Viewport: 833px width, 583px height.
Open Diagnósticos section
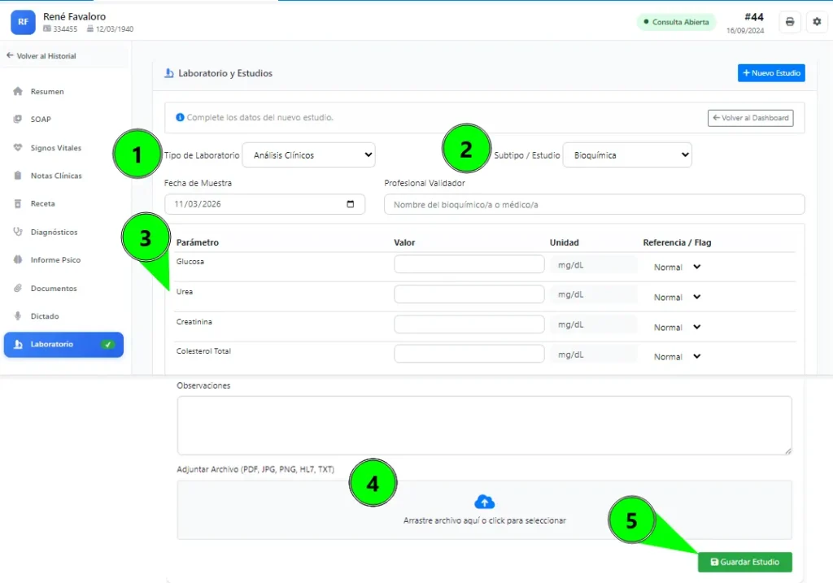click(x=63, y=232)
